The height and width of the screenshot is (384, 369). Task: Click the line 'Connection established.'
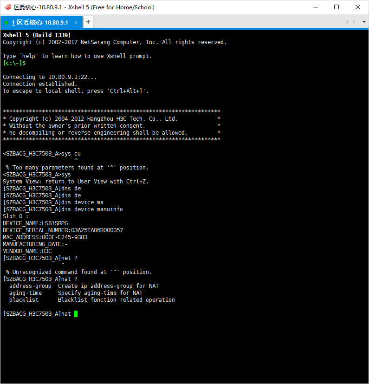(x=40, y=84)
